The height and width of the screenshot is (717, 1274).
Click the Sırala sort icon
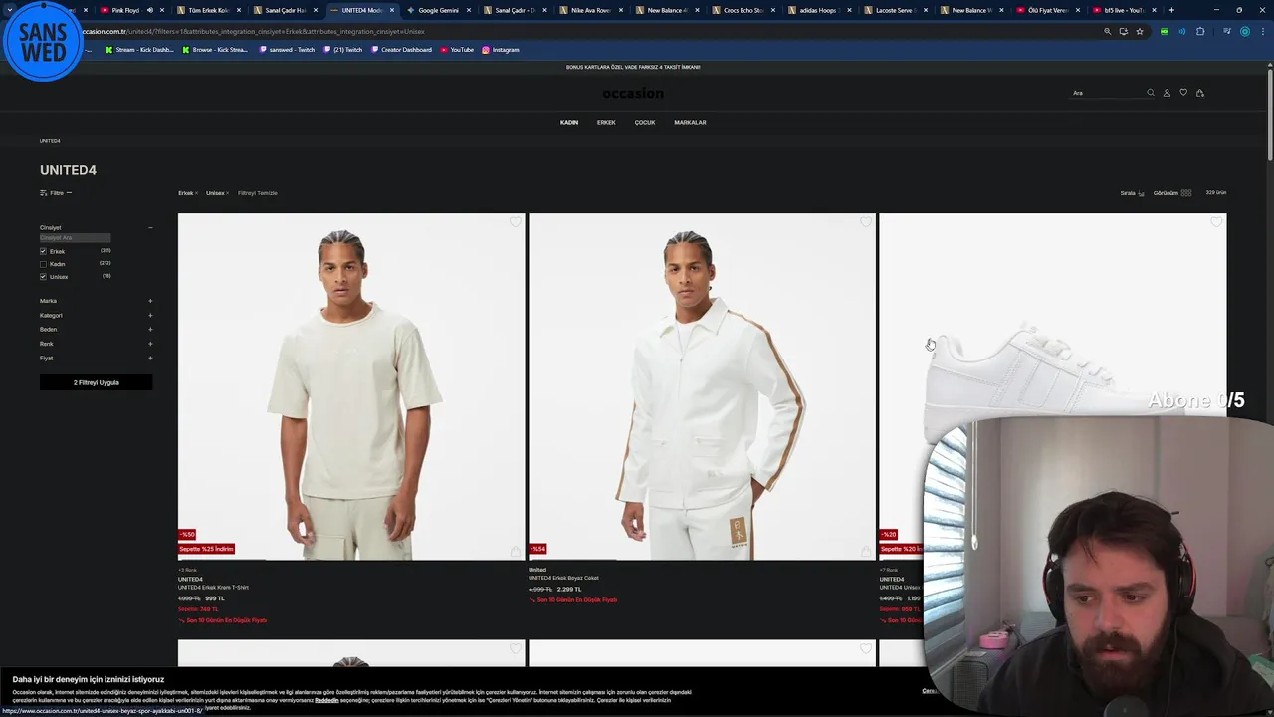[1141, 193]
